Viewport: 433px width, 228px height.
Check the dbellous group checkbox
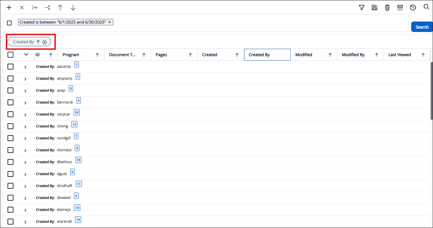pyautogui.click(x=10, y=162)
